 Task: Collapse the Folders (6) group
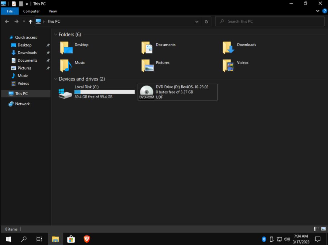(56, 35)
